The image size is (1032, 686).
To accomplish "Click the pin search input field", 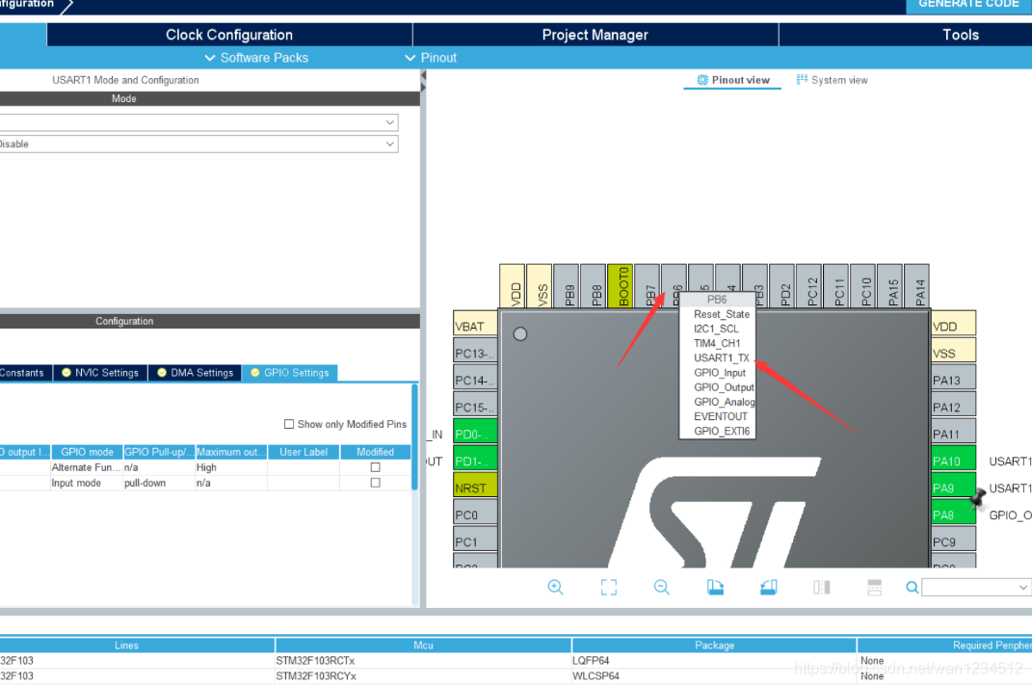I will coord(968,588).
